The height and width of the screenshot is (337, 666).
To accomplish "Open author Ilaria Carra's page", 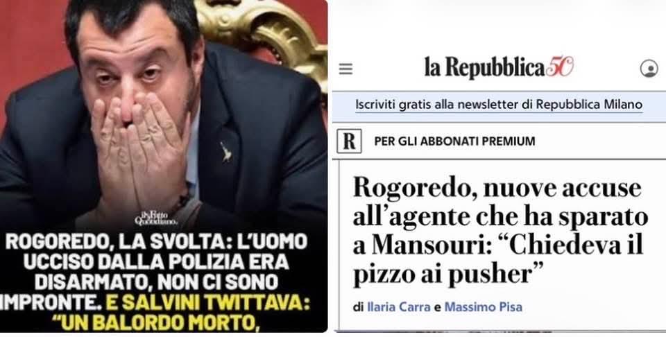I will [398, 306].
